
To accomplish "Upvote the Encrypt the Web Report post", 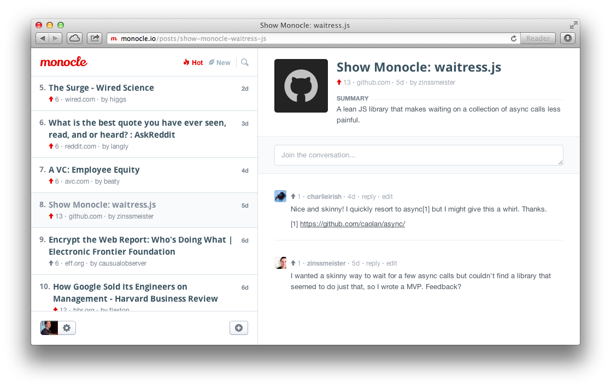I will click(51, 263).
